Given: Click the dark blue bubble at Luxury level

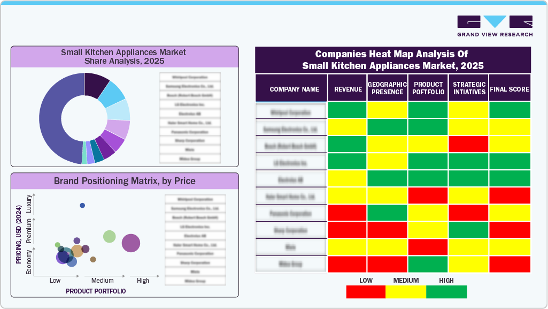Looking at the screenshot, I should coord(82,206).
